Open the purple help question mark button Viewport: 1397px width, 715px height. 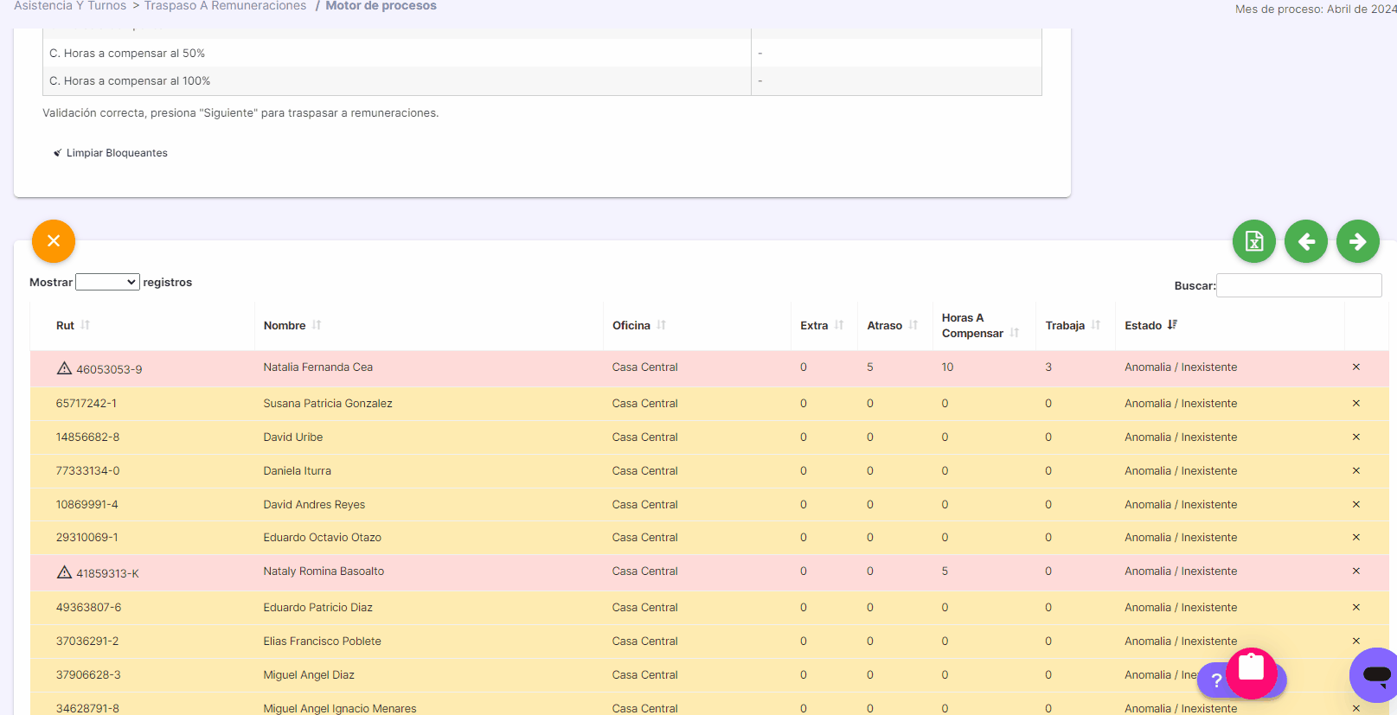(1214, 680)
